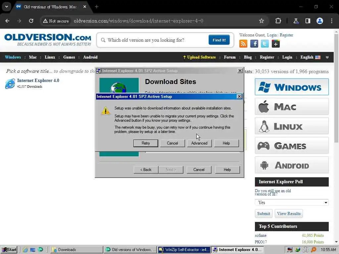The width and height of the screenshot is (339, 254).
Task: Click the Chrome Labs flask icon
Action: [296, 21]
